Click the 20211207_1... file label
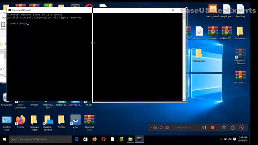 coord(75,105)
